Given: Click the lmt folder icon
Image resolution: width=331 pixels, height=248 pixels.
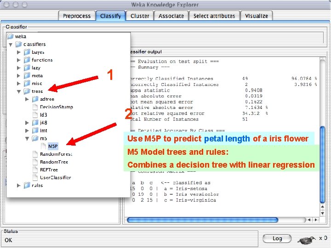Looking at the screenshot, I should [35, 130].
